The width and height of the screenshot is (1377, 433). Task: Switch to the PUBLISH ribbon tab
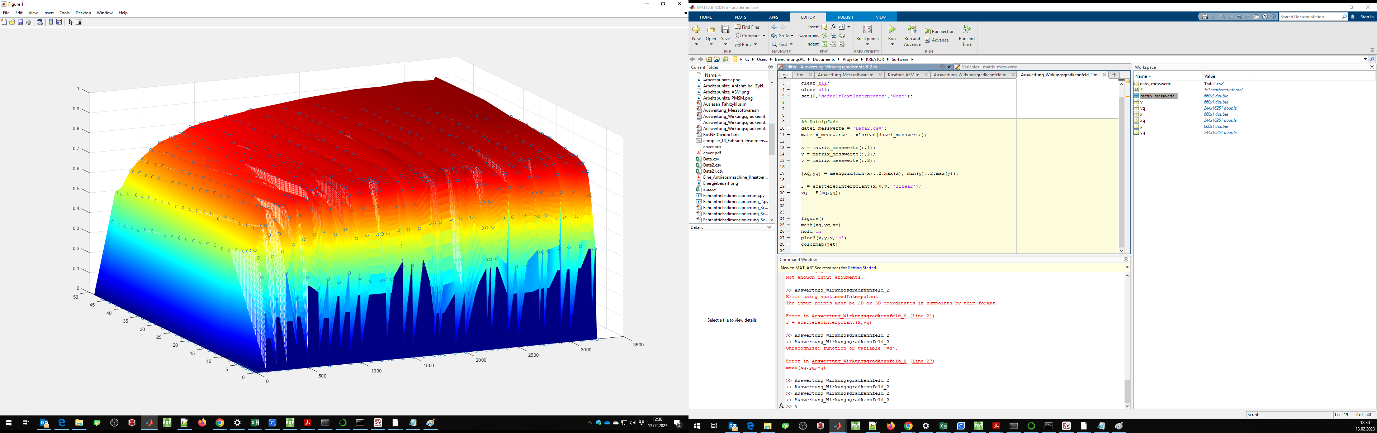pos(846,17)
